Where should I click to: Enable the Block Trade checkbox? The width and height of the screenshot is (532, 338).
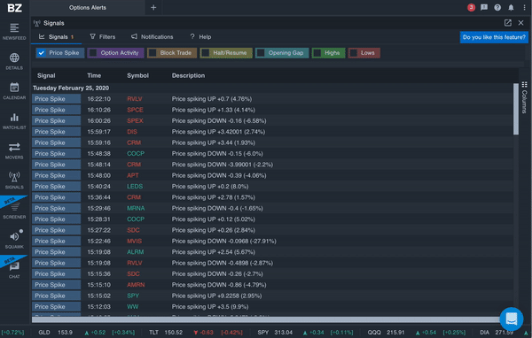[x=153, y=53]
